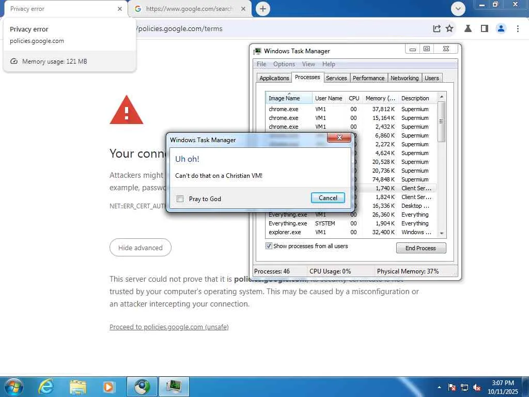Sort by Description column header
The image size is (529, 397).
pyautogui.click(x=417, y=98)
